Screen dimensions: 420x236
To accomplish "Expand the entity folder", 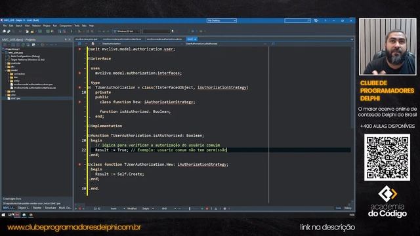I will point(9,81).
